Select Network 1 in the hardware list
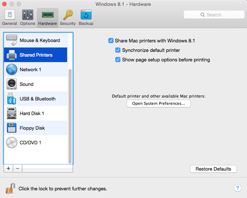The height and width of the screenshot is (198, 247). point(36,69)
